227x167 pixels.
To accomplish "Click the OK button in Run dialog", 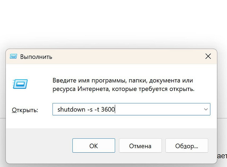I will click(x=94, y=145).
